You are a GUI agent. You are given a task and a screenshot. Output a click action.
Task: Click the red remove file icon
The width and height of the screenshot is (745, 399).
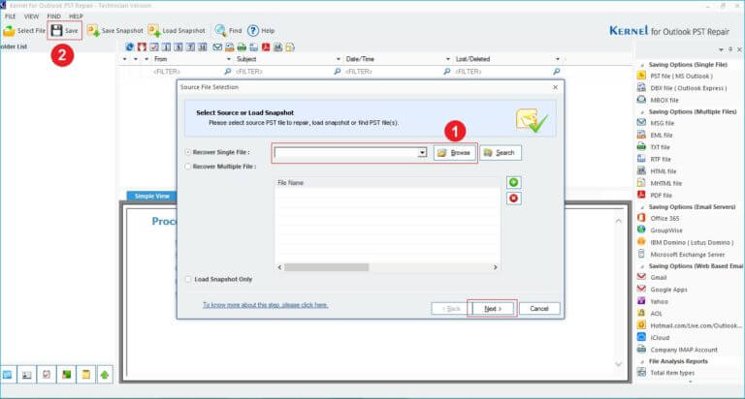tap(513, 199)
